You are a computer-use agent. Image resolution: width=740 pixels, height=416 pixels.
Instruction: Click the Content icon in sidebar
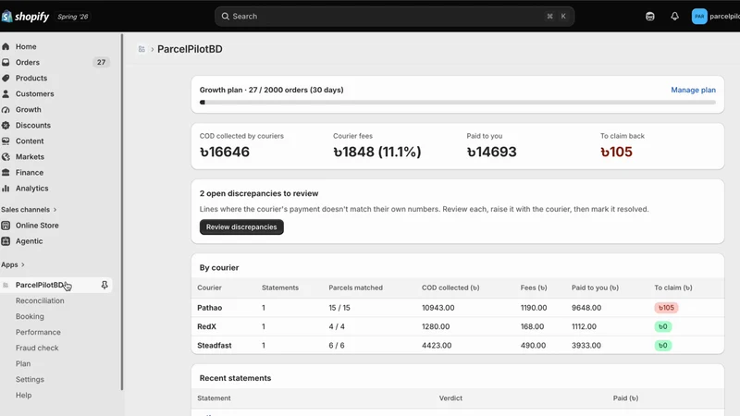point(6,141)
